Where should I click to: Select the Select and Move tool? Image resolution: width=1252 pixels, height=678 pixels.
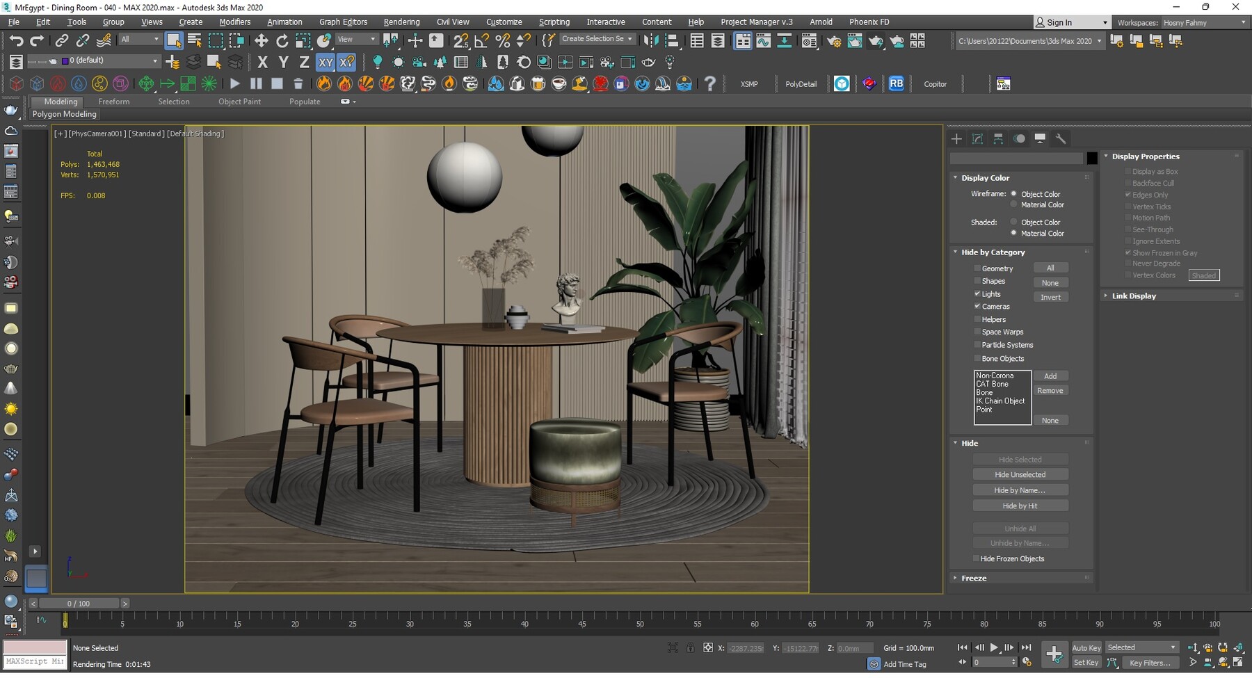pyautogui.click(x=262, y=40)
